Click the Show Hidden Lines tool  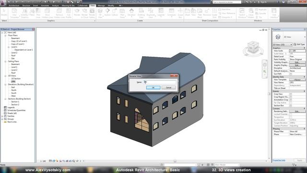click(47, 13)
